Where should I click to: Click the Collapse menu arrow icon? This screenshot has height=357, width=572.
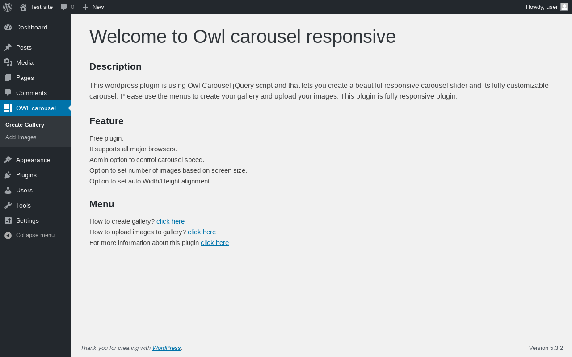(x=8, y=235)
